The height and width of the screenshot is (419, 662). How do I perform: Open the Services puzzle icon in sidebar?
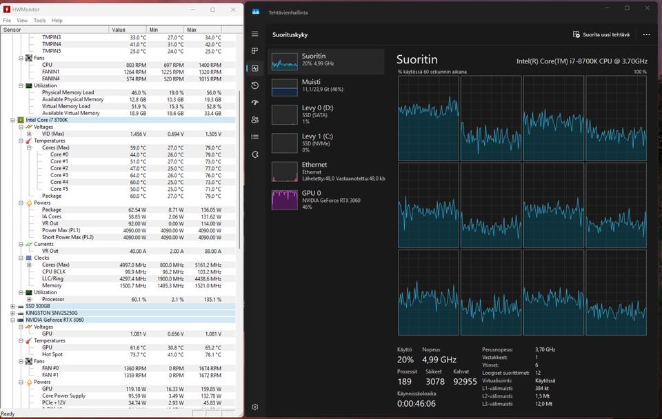click(x=255, y=154)
